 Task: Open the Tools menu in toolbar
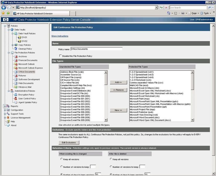click(206, 13)
